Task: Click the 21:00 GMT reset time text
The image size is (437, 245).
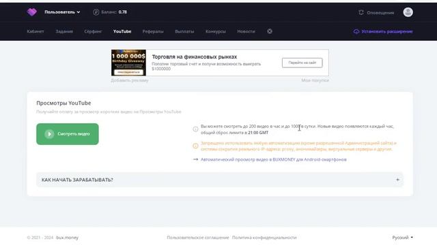Action: point(258,133)
